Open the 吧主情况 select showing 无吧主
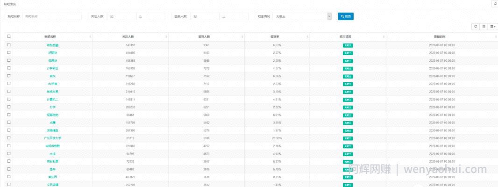 [302, 16]
